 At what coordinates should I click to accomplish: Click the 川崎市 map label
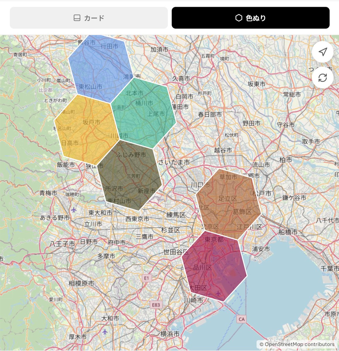[x=194, y=300]
